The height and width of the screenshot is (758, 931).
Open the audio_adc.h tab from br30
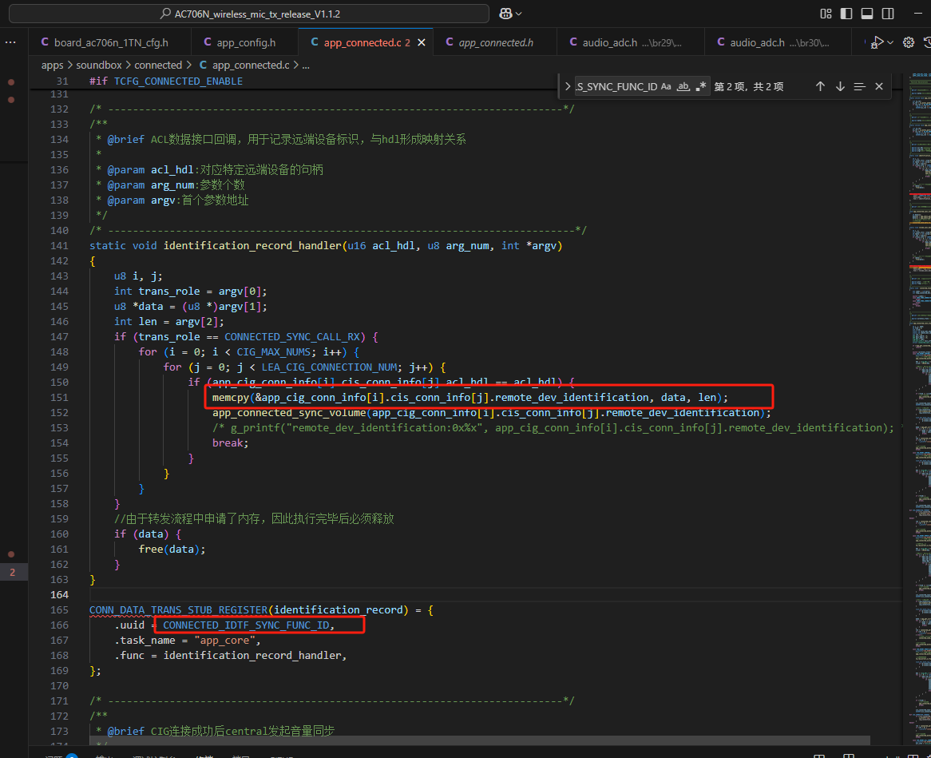click(x=778, y=43)
